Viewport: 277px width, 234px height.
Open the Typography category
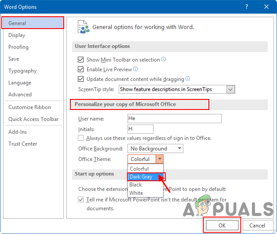(x=33, y=71)
